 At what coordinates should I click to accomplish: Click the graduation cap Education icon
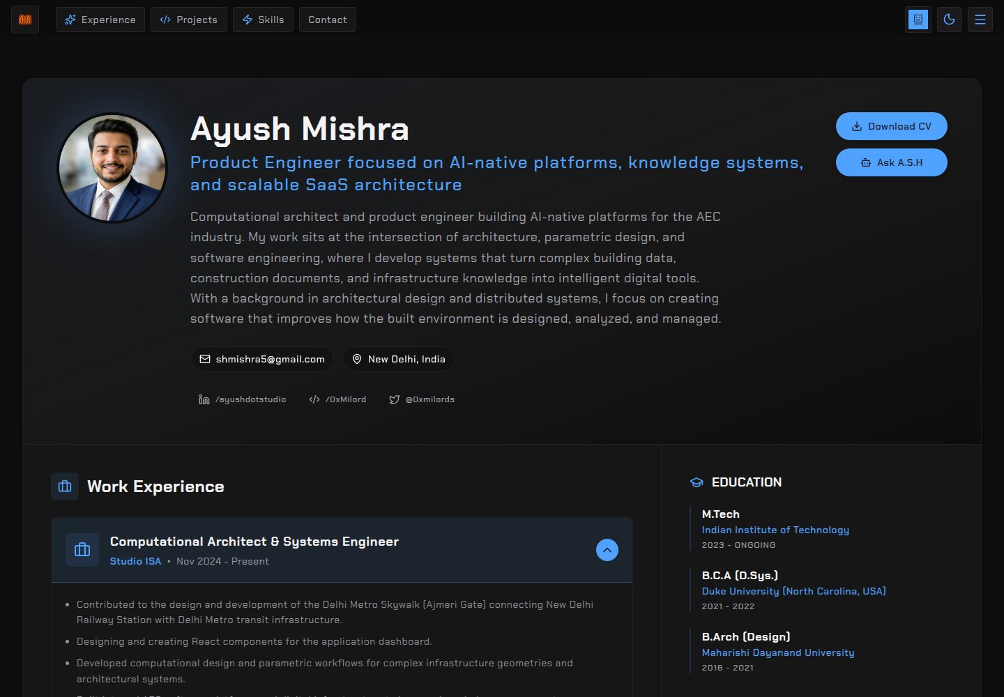coord(697,482)
